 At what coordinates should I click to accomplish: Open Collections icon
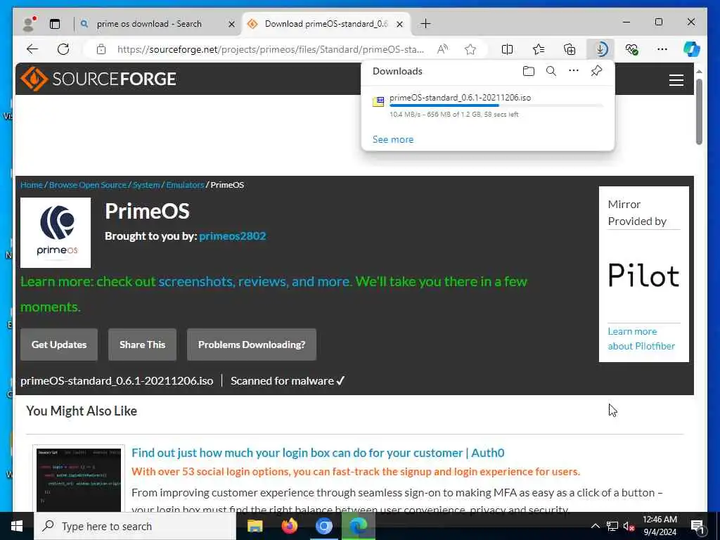click(x=570, y=49)
